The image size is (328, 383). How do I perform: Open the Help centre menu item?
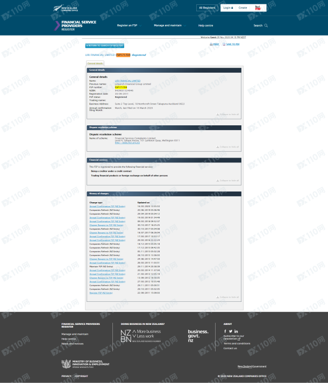(x=205, y=25)
